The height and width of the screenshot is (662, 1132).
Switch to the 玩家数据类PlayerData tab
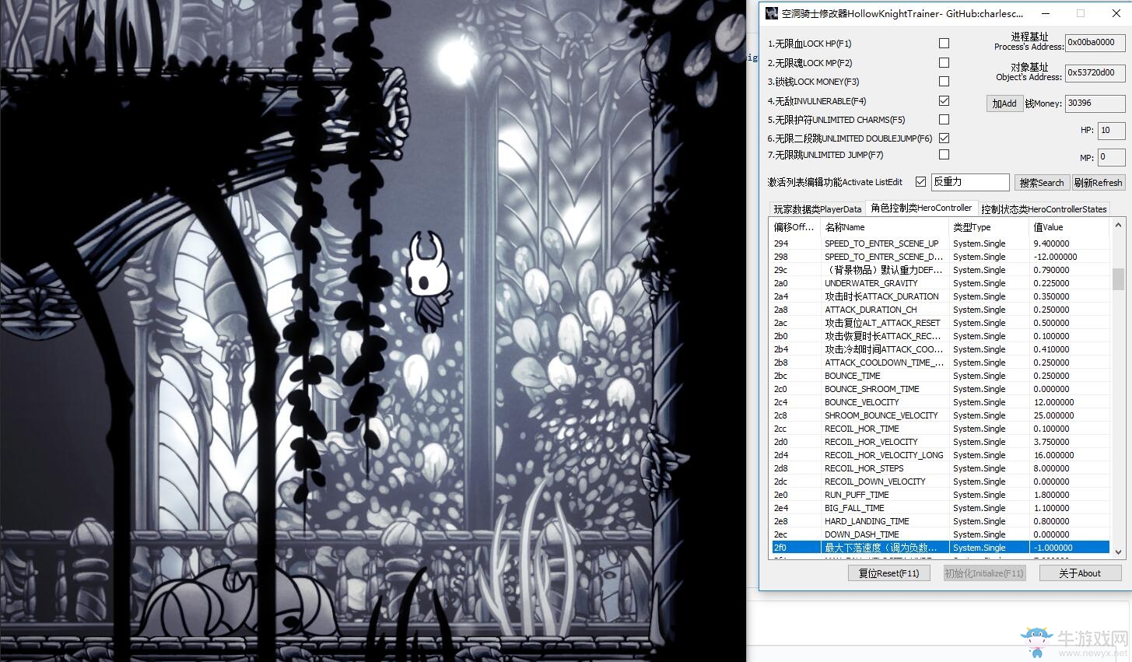pos(817,208)
